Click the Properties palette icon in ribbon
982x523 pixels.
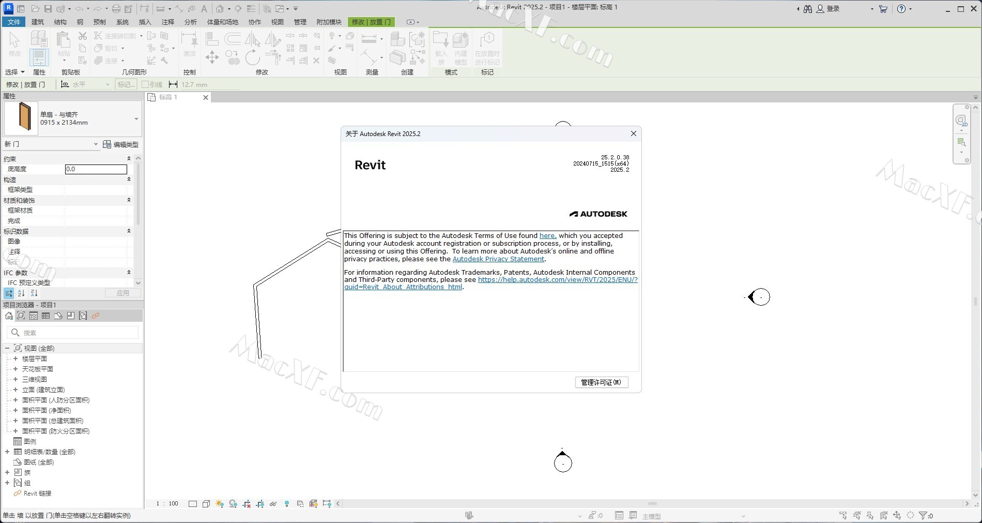pos(39,57)
